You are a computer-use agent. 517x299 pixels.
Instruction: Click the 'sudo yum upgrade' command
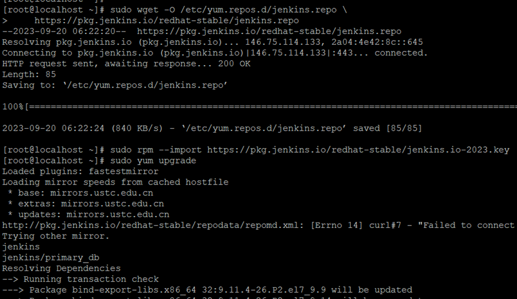153,161
